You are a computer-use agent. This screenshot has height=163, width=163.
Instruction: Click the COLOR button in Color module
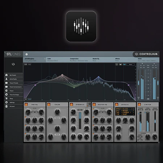coord(57,134)
